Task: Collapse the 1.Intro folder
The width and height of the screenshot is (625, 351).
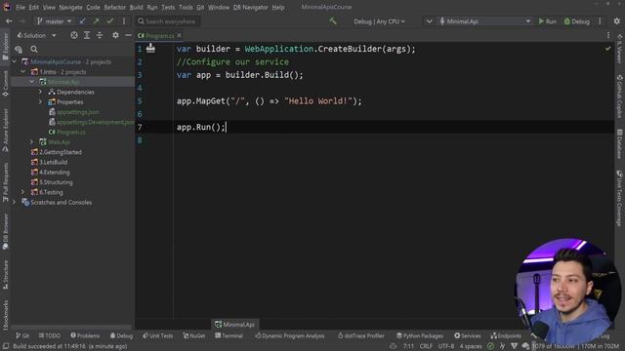Action: [23, 71]
